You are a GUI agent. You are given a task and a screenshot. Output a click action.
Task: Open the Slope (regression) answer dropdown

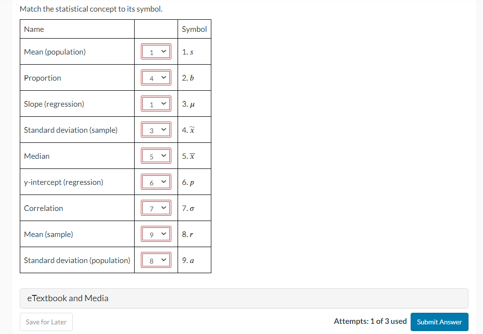tap(156, 103)
